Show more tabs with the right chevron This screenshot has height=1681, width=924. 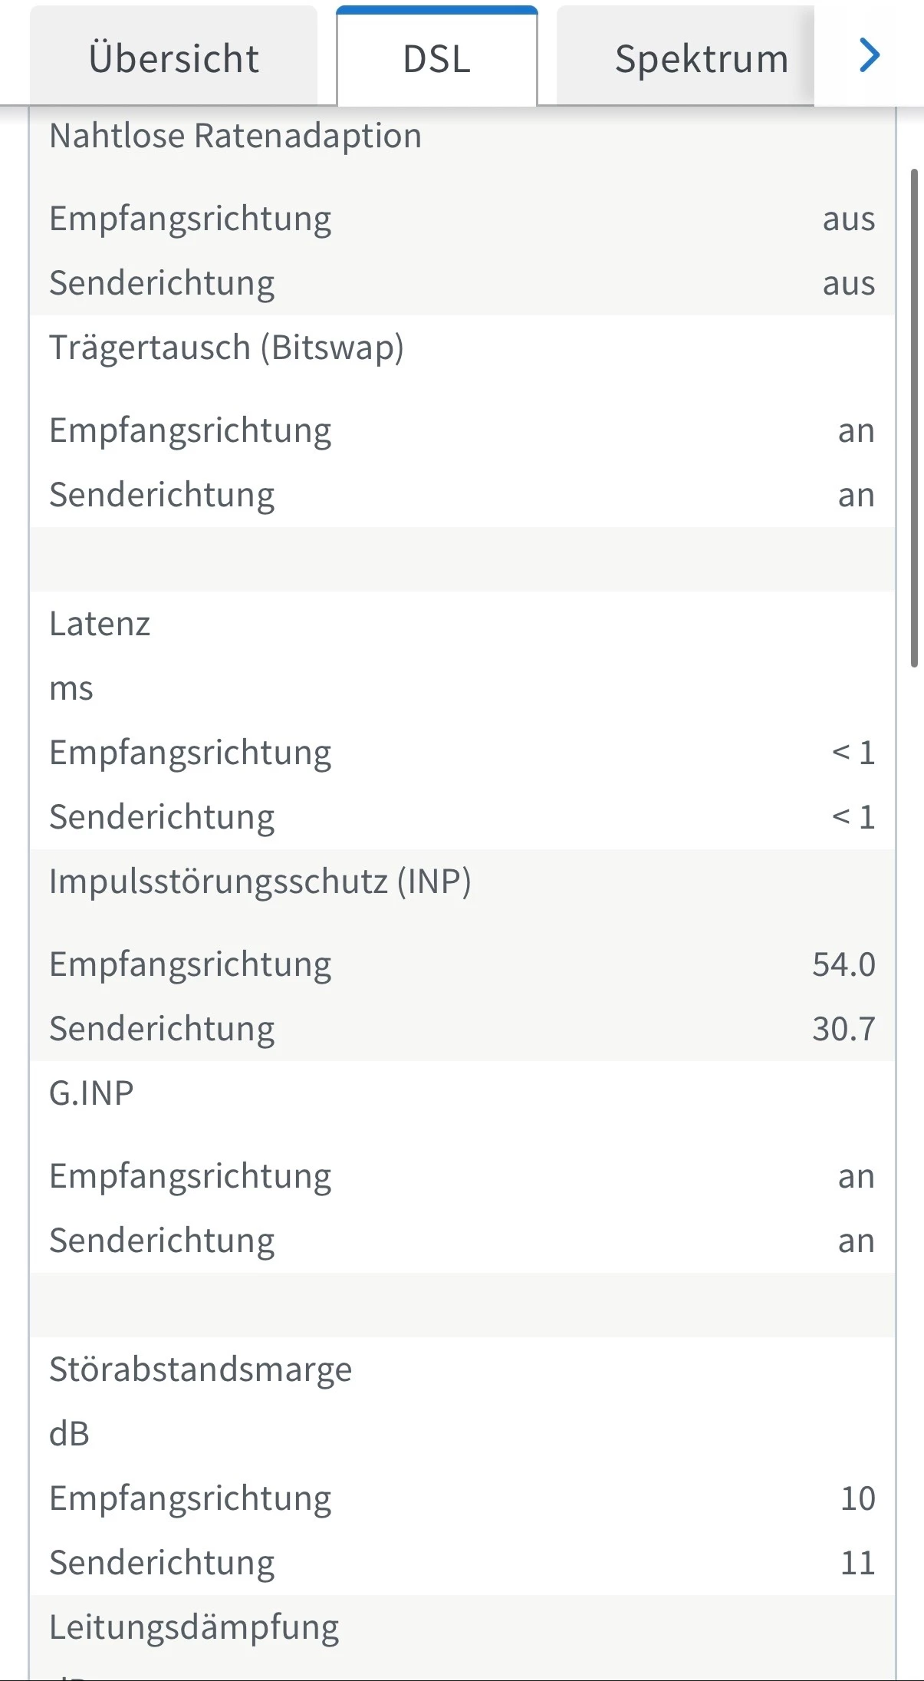coord(869,55)
